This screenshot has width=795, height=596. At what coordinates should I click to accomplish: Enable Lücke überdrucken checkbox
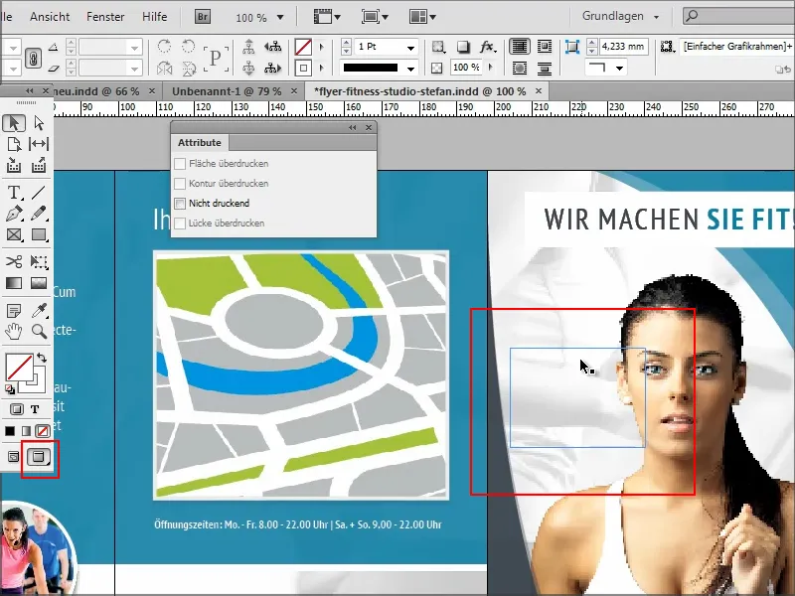point(180,223)
